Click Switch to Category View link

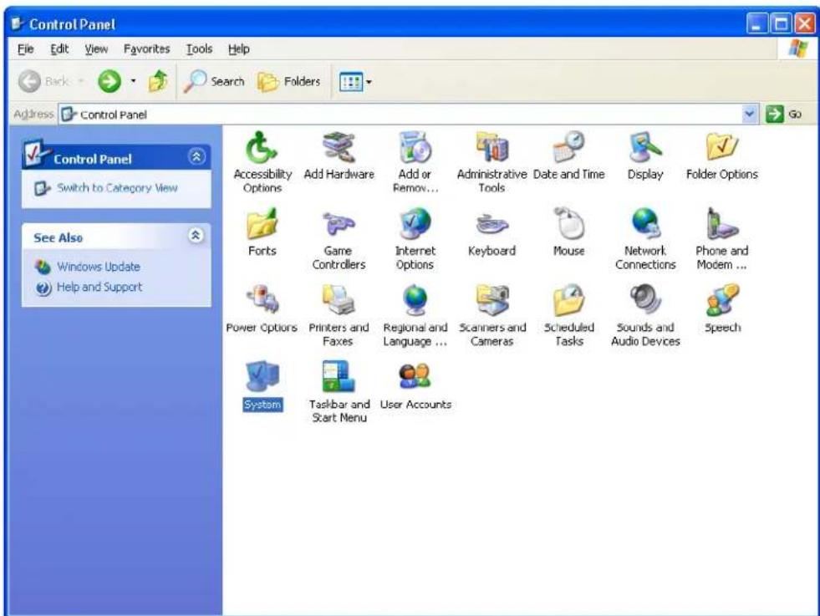pos(117,188)
